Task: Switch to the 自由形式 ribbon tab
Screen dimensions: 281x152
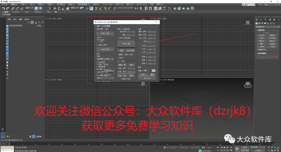Action: click(x=16, y=12)
